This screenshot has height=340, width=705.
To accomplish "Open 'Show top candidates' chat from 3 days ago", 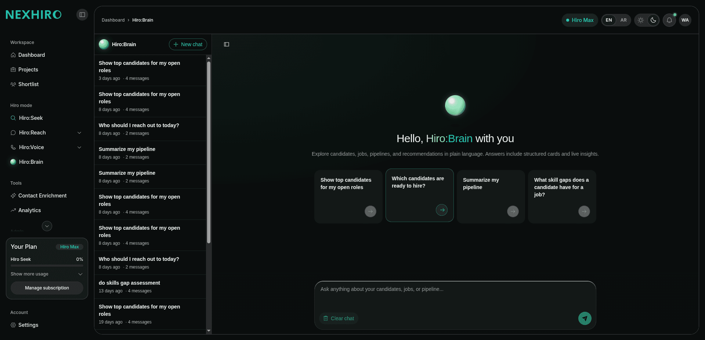I will click(150, 70).
